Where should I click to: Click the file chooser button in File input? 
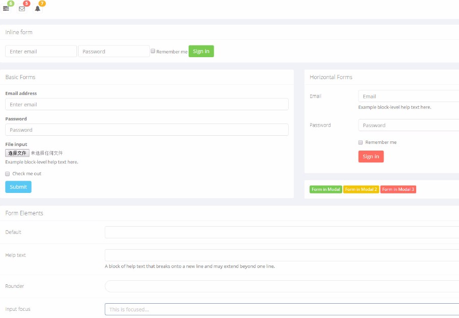(17, 153)
